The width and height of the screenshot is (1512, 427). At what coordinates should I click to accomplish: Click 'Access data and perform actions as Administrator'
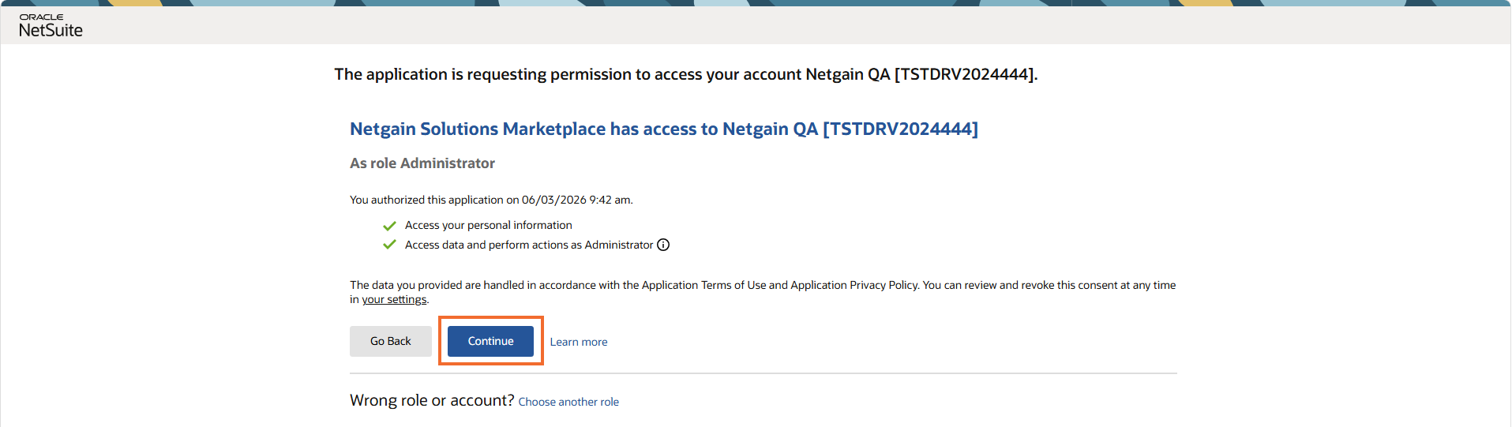(529, 245)
